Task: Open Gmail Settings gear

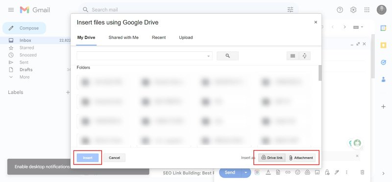Action: coord(353,10)
